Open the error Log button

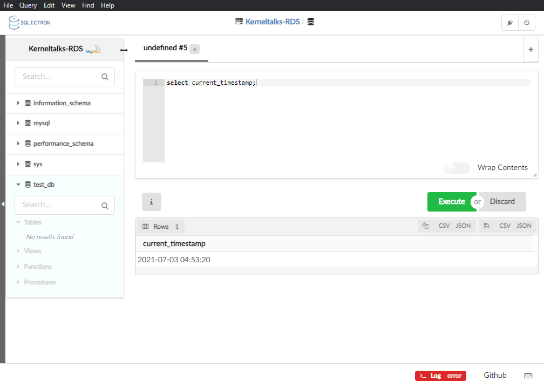(440, 376)
